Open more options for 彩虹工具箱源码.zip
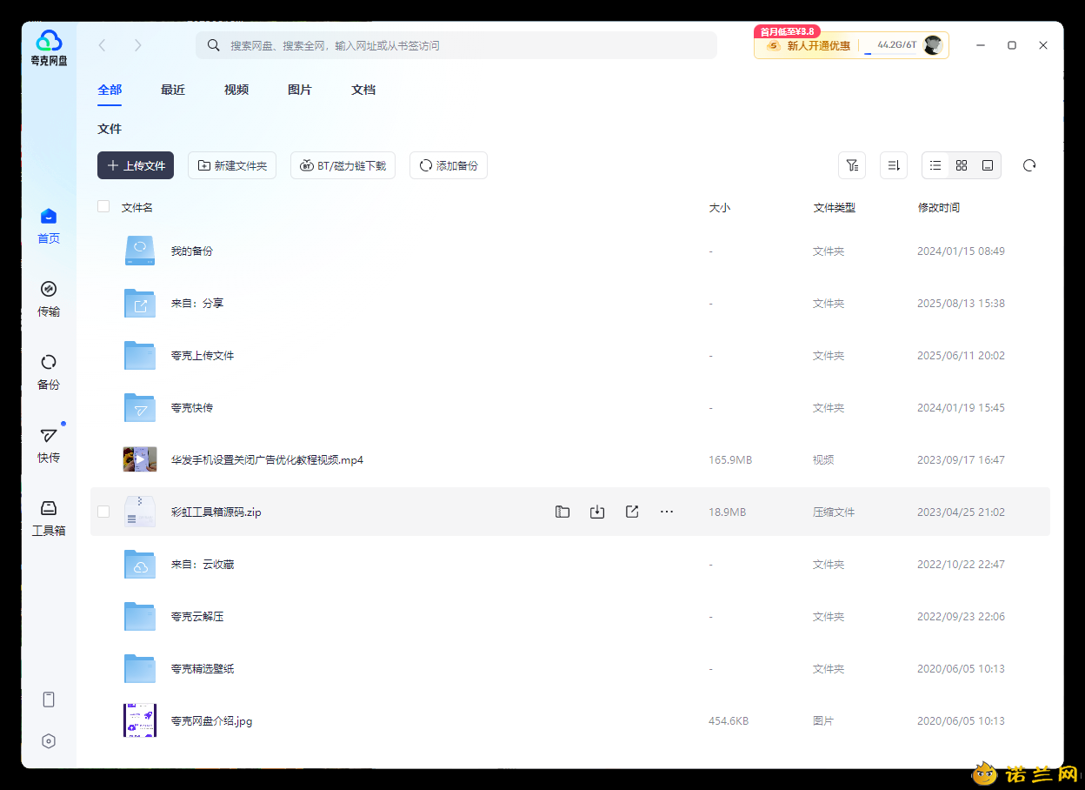Image resolution: width=1085 pixels, height=790 pixels. pos(667,512)
